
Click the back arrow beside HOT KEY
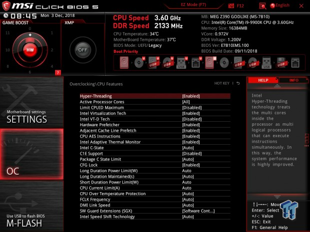point(238,83)
